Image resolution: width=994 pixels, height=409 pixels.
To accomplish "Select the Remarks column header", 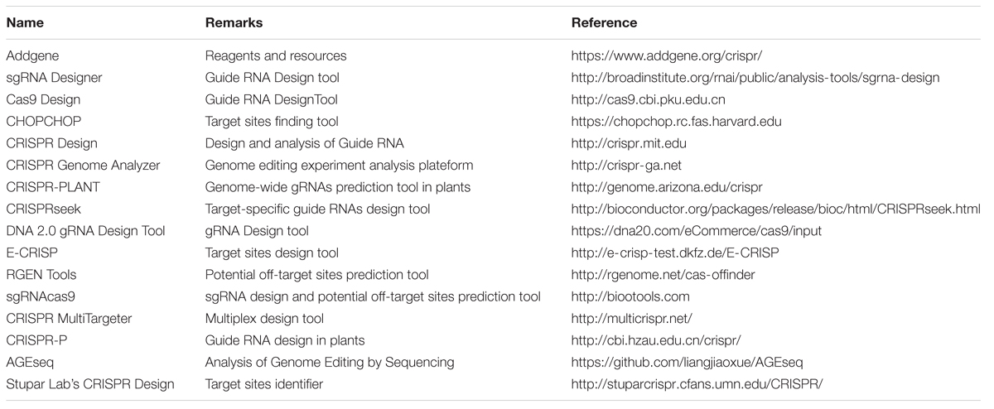I will click(x=234, y=24).
